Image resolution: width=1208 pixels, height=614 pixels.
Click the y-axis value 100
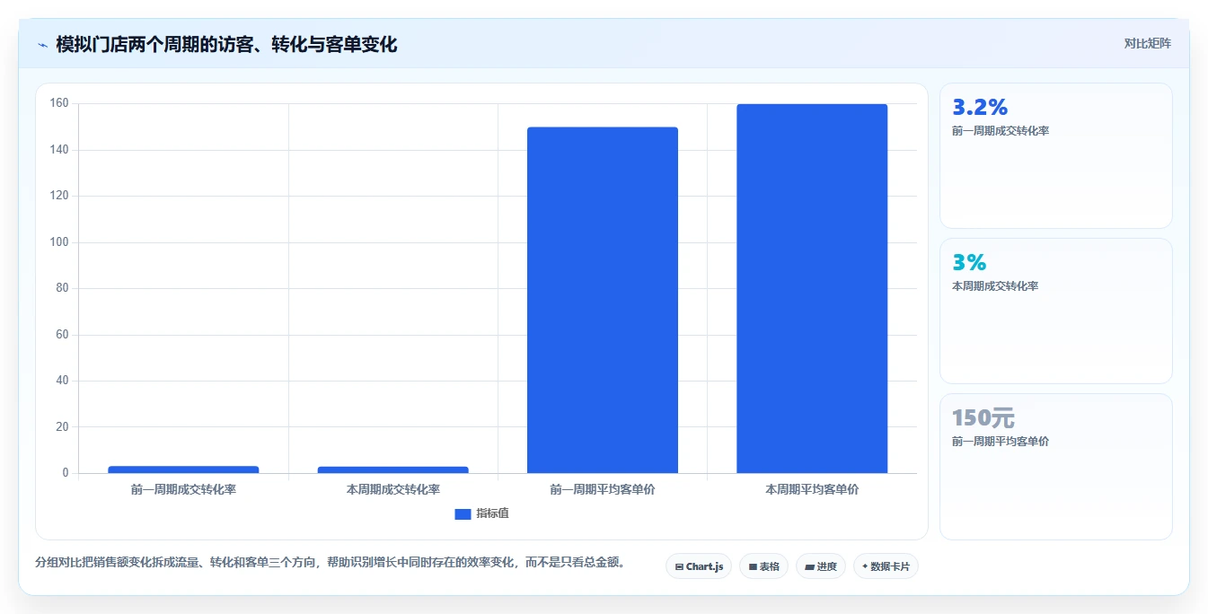59,242
